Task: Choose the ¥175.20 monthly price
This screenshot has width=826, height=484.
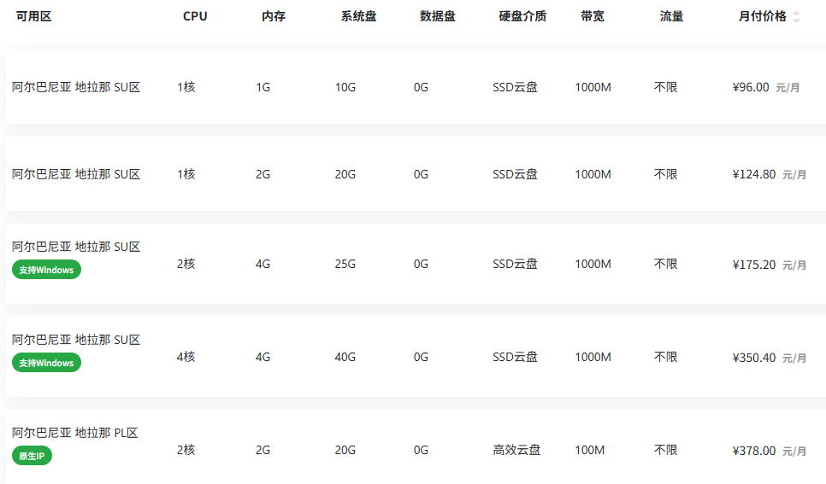Action: click(x=754, y=265)
